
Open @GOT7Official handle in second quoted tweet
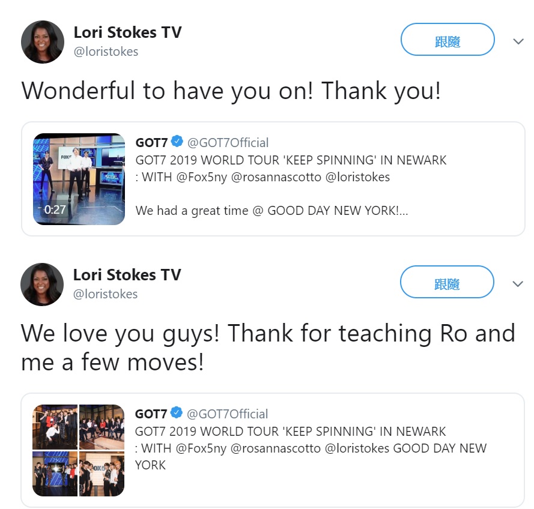pyautogui.click(x=227, y=414)
